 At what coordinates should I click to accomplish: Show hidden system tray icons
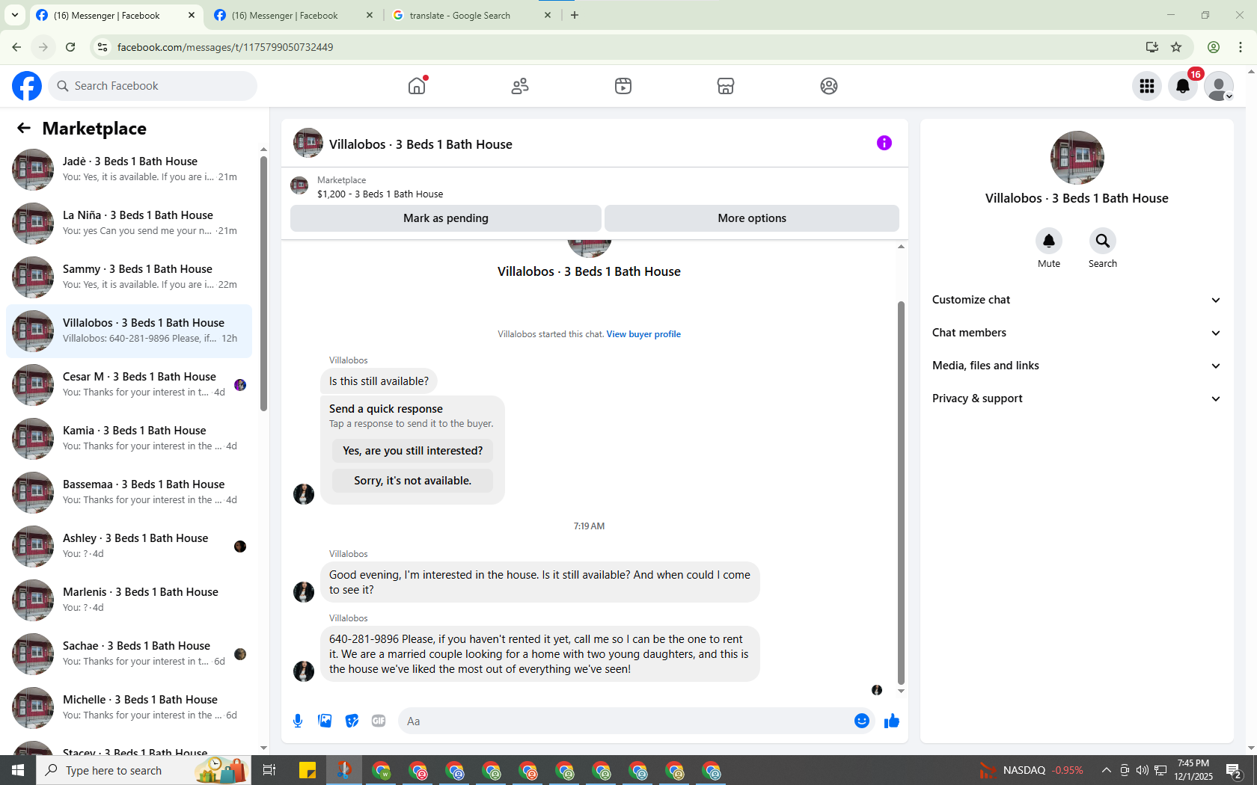pyautogui.click(x=1106, y=770)
